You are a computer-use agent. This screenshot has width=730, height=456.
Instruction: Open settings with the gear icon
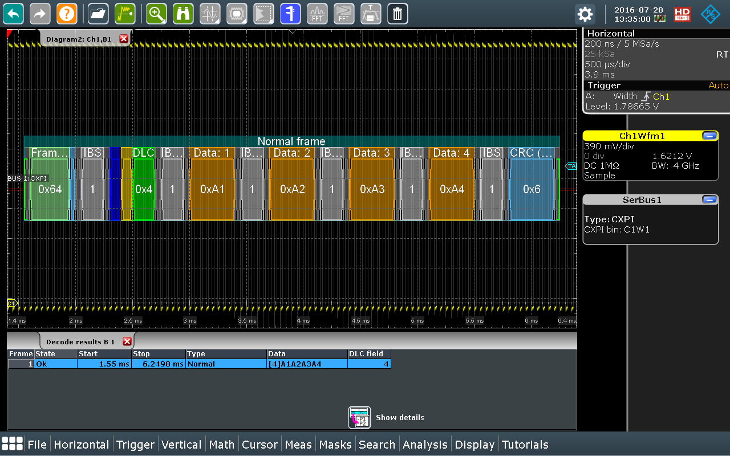[x=585, y=14]
